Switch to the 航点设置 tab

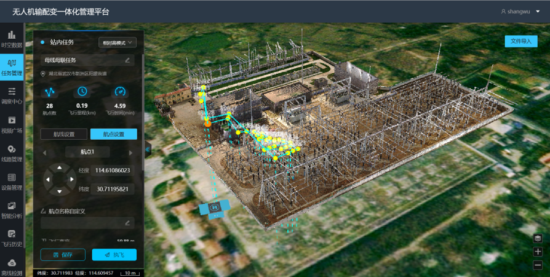click(113, 134)
